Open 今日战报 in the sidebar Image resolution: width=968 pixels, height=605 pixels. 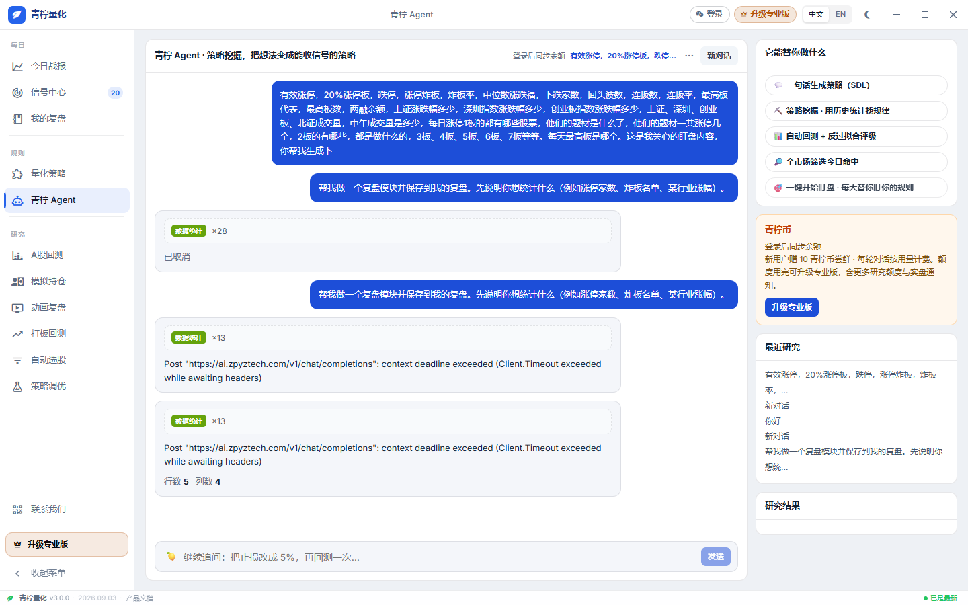pyautogui.click(x=67, y=66)
